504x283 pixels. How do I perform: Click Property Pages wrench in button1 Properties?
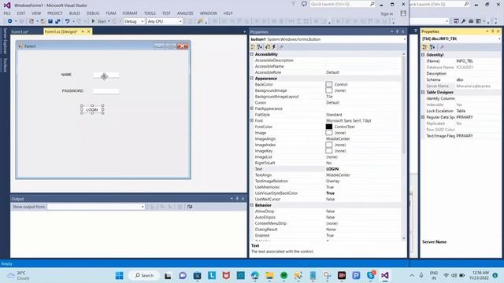coord(281,47)
